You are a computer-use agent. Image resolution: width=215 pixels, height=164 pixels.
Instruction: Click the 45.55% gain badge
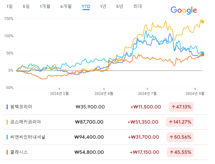click(x=180, y=152)
